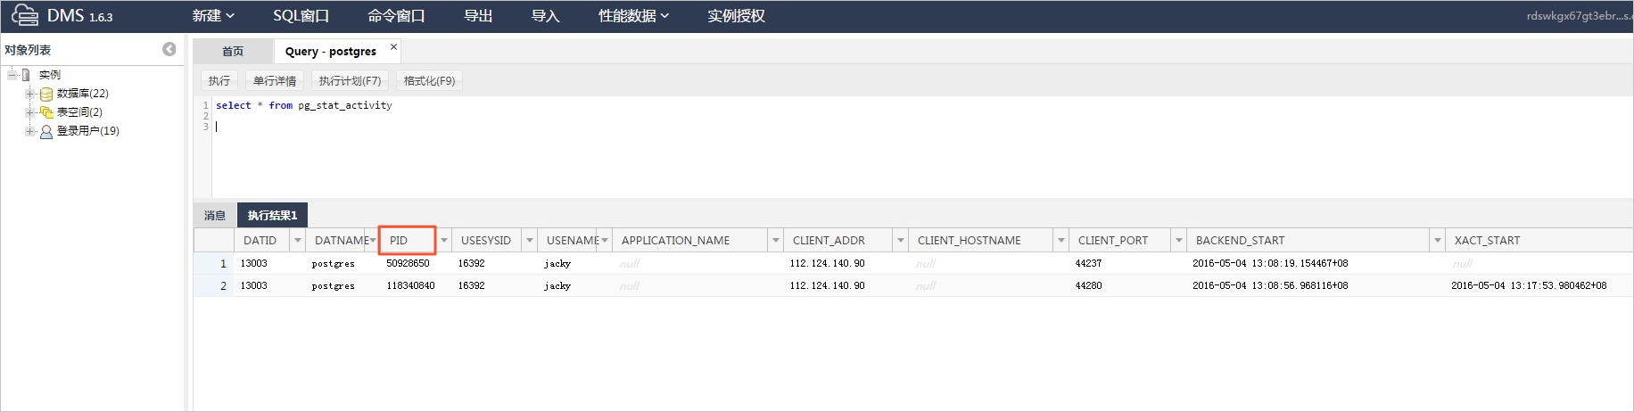Viewport: 1634px width, 412px height.
Task: Open the USESYSID column dropdown arrow
Action: (529, 241)
